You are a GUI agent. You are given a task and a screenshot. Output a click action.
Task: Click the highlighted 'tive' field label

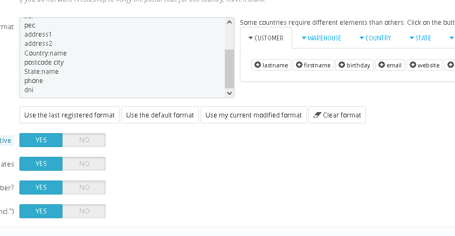6,140
